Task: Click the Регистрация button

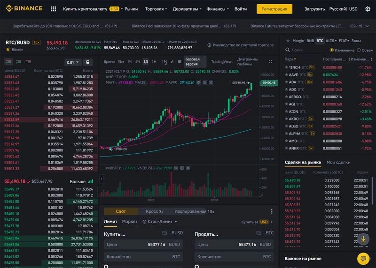Action: pyautogui.click(x=278, y=9)
